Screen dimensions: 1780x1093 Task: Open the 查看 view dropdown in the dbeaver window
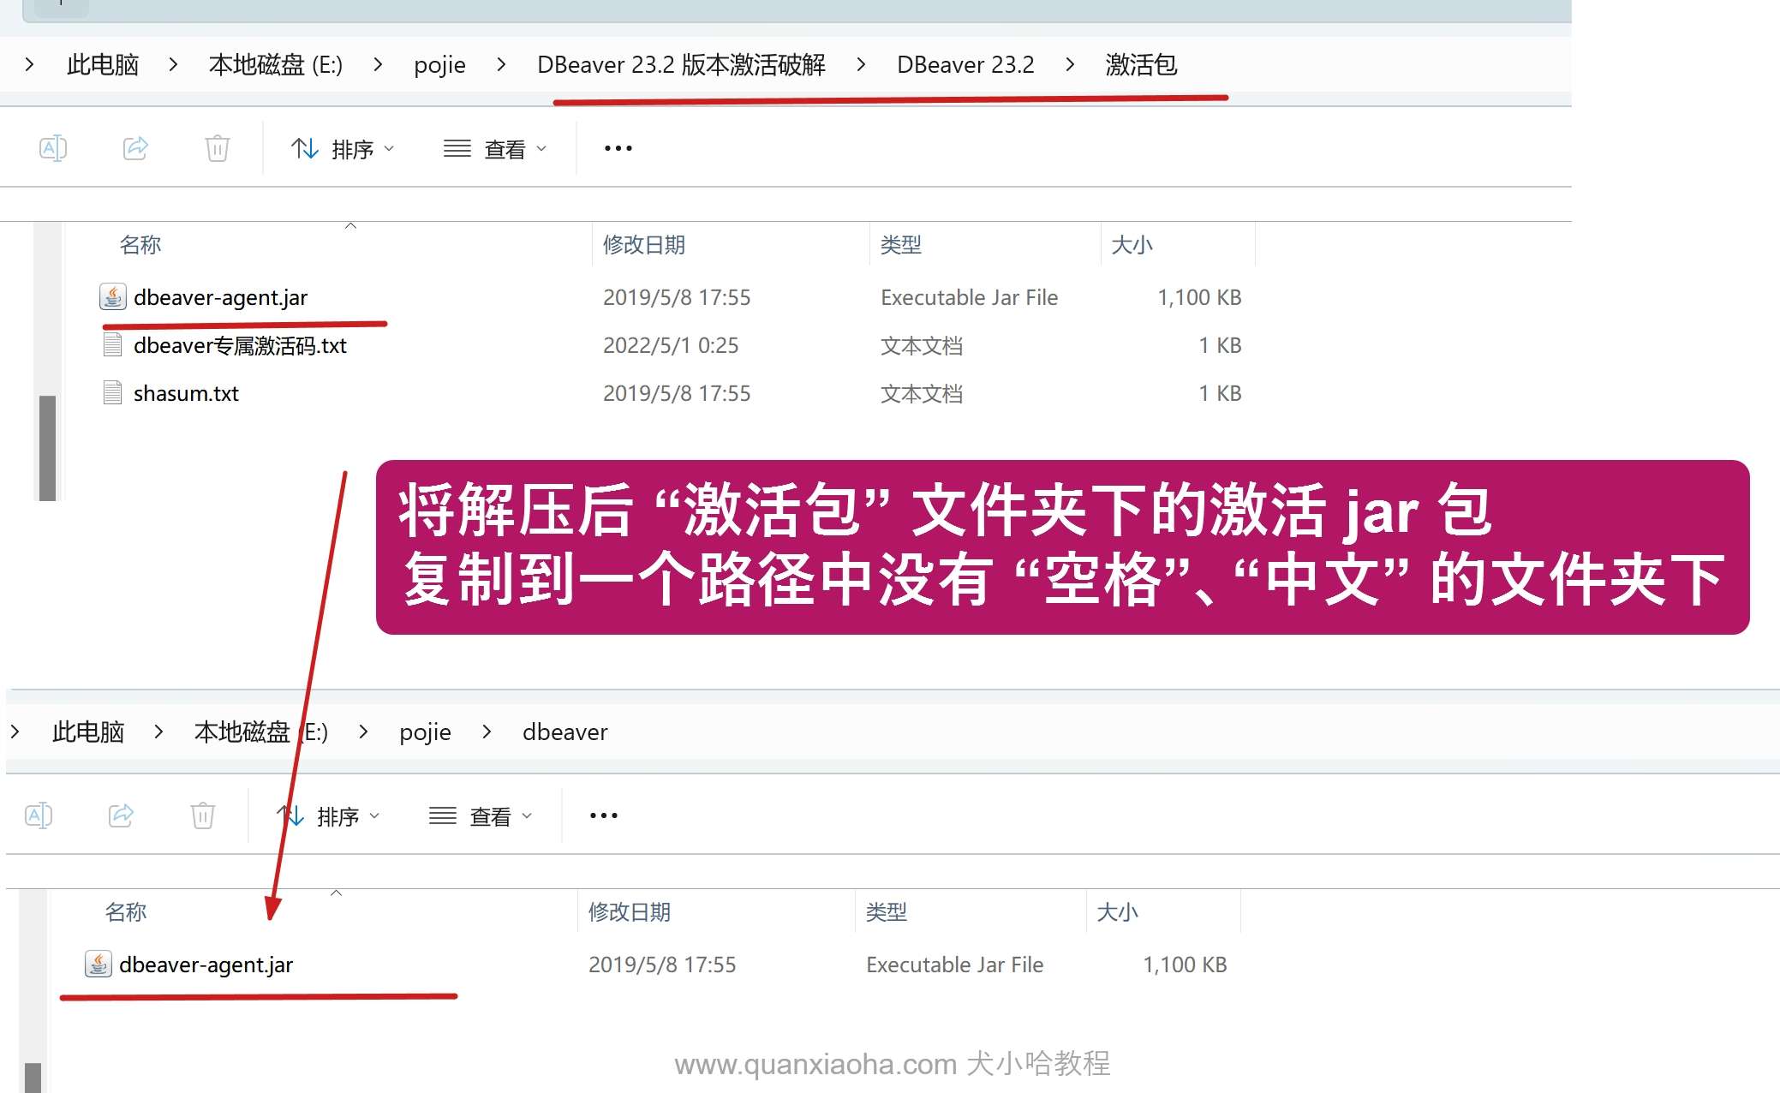tap(481, 816)
